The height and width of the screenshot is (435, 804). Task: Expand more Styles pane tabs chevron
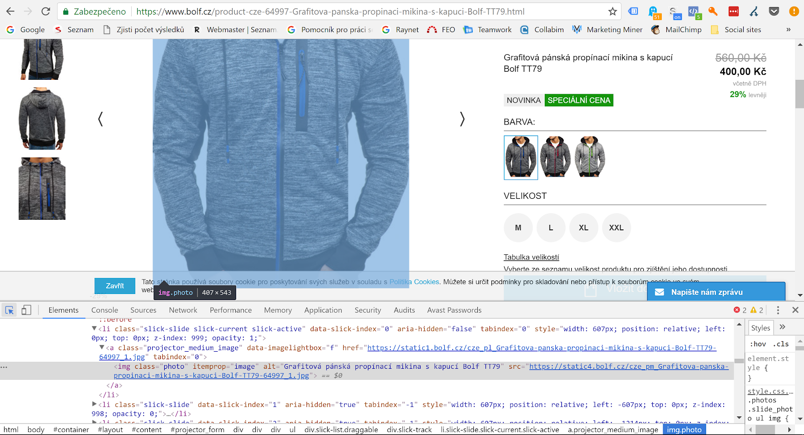(782, 327)
